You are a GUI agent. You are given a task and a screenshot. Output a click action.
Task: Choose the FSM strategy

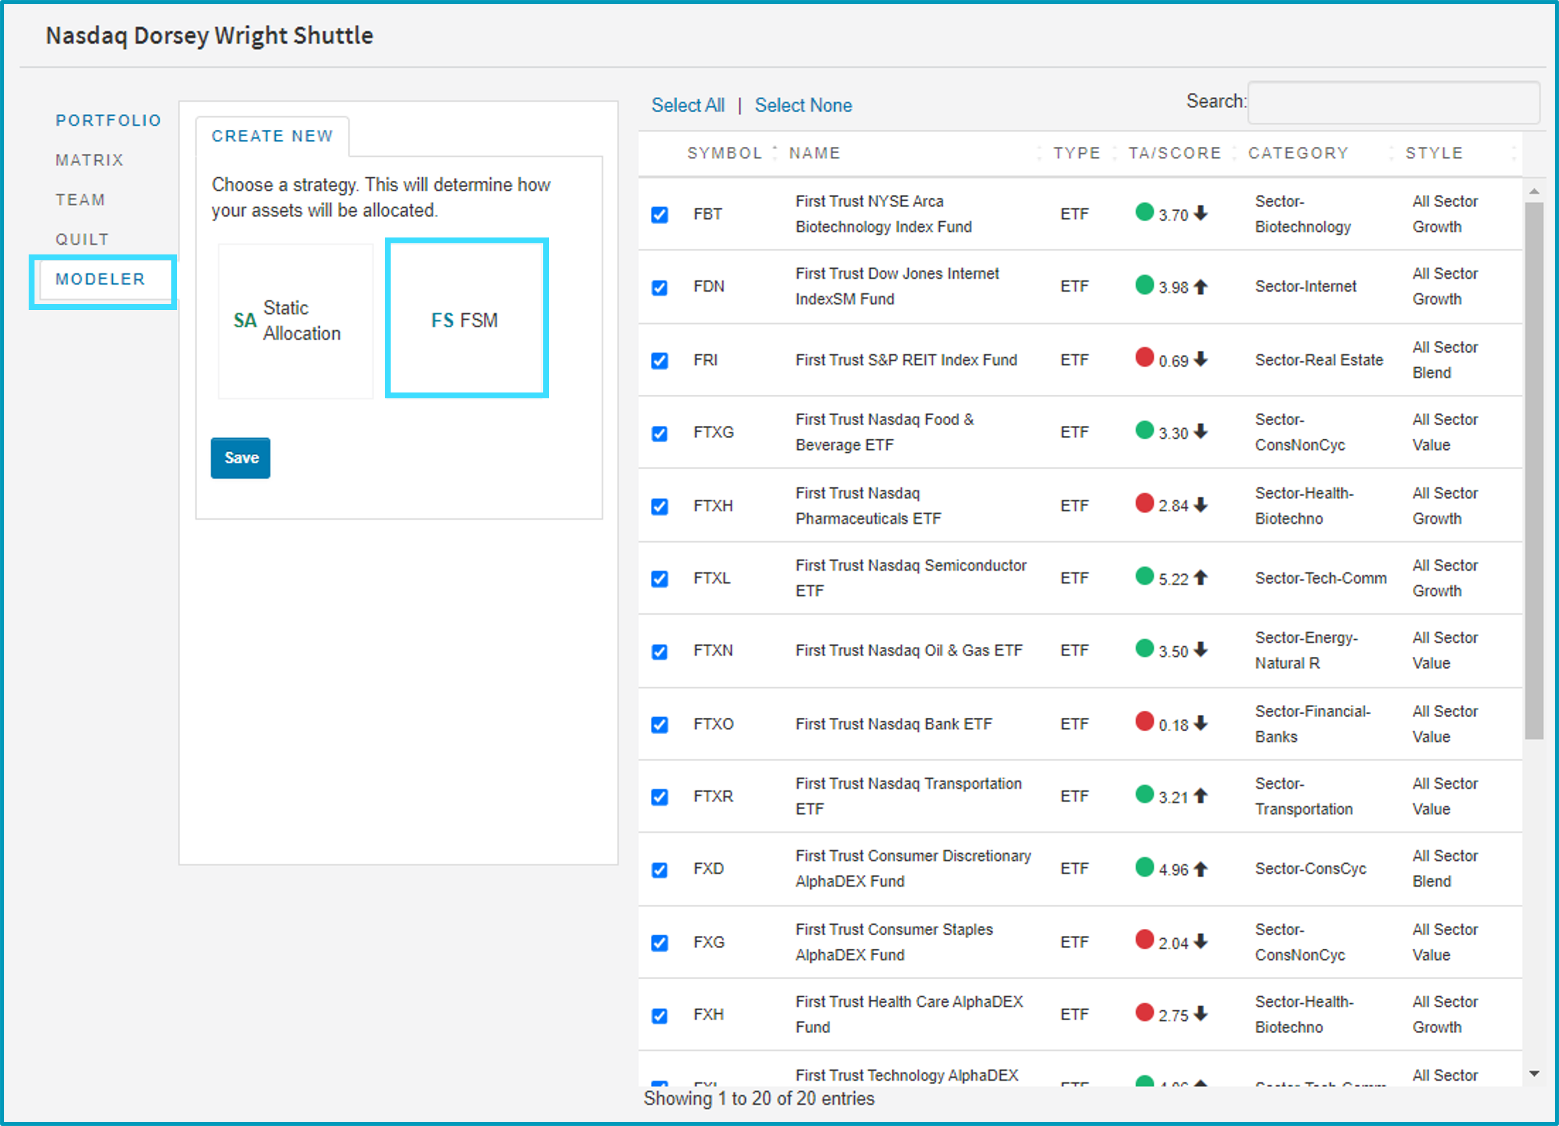467,318
